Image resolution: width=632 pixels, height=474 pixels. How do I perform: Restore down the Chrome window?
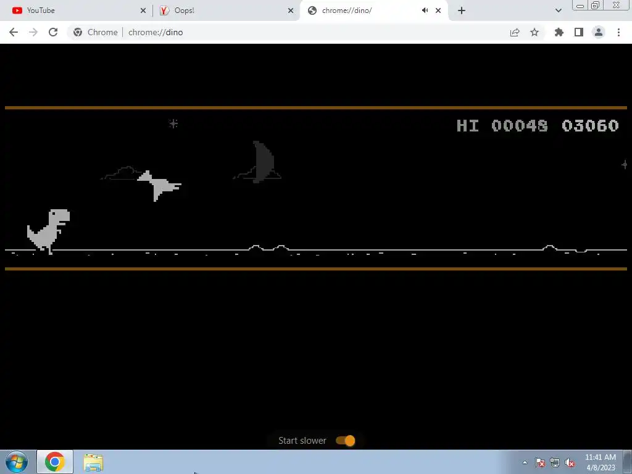pyautogui.click(x=596, y=6)
